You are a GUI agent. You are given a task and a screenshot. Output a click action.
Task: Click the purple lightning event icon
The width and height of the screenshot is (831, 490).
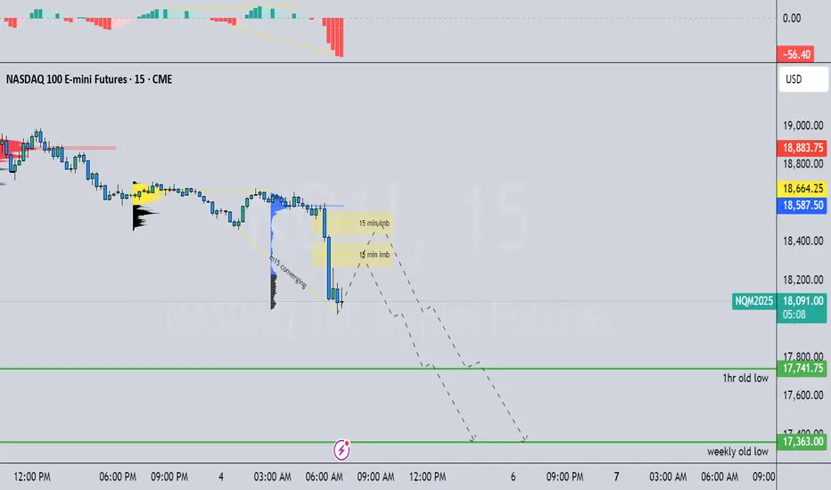[341, 450]
